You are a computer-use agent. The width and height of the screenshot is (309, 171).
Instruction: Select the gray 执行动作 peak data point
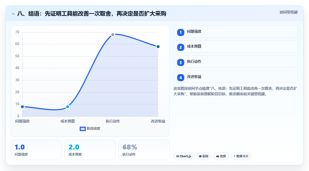[x=113, y=35]
